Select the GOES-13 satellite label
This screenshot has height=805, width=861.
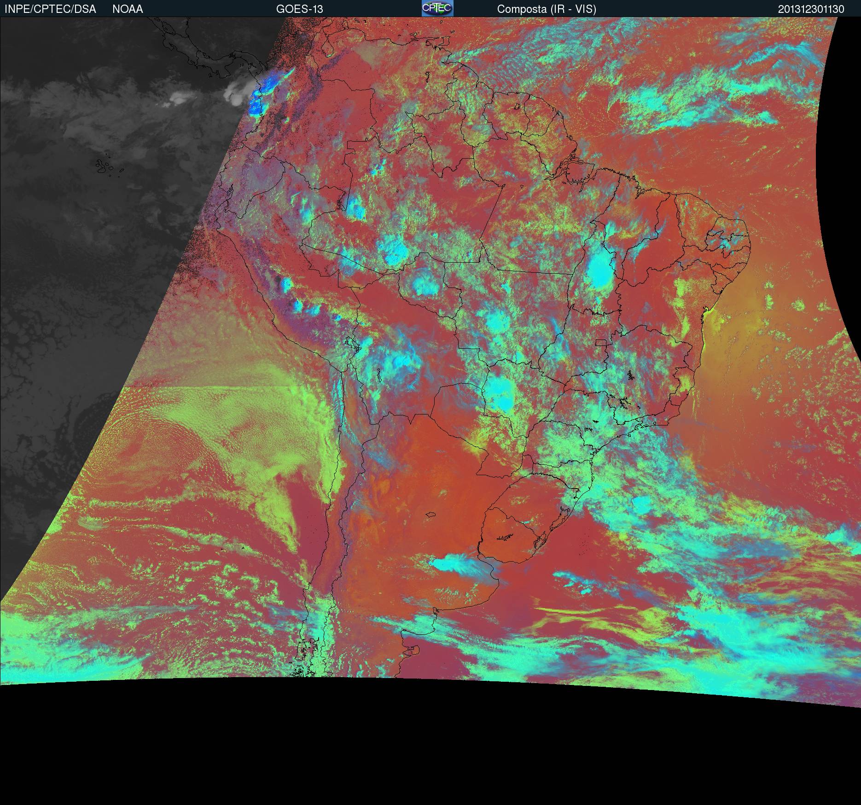pyautogui.click(x=299, y=9)
